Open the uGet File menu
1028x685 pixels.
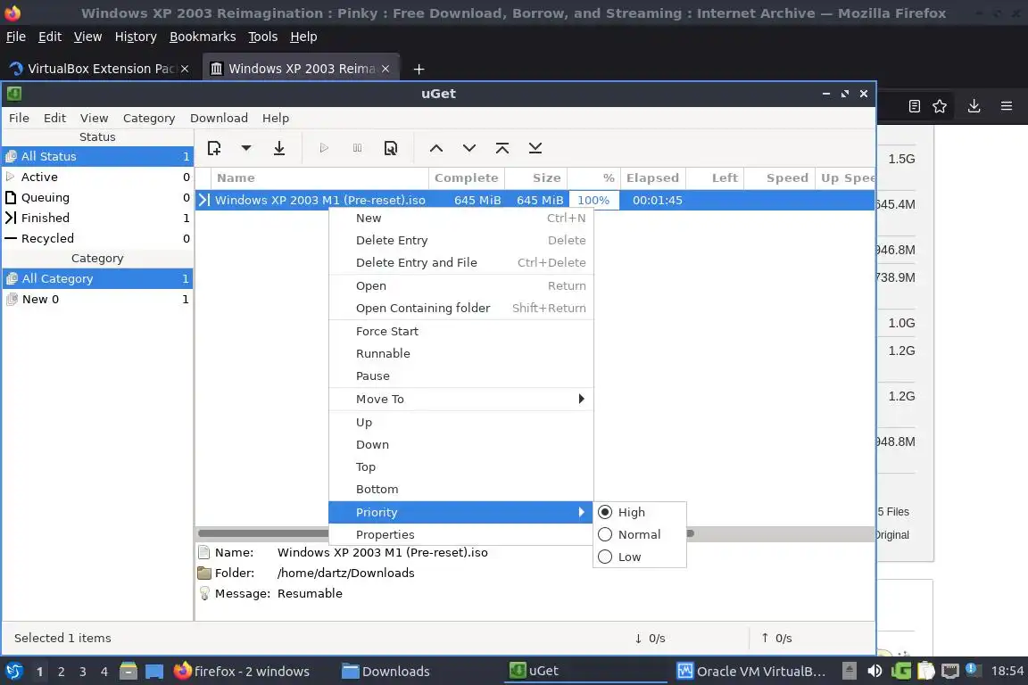point(19,118)
